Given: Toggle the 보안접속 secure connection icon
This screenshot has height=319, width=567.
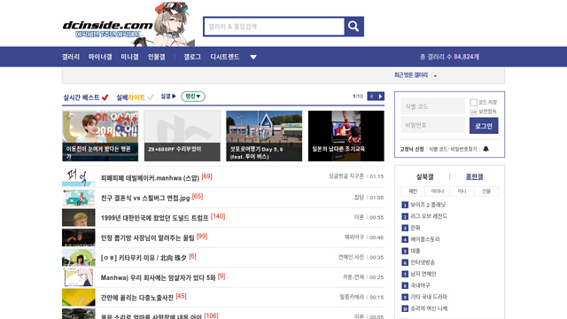Looking at the screenshot, I should coord(473,112).
